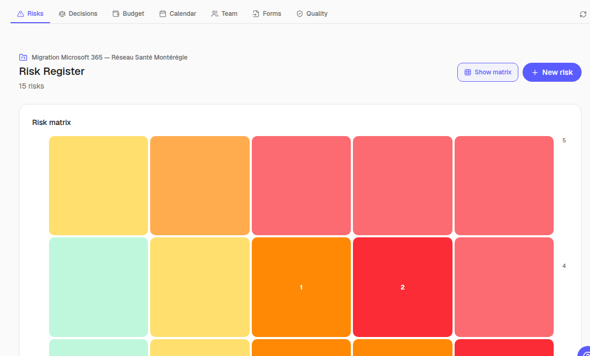The image size is (590, 356).
Task: Click the row label "4" on the matrix axis
Action: [564, 266]
